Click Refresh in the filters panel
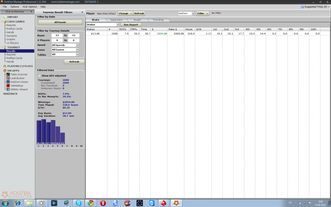The height and width of the screenshot is (207, 331). click(74, 61)
